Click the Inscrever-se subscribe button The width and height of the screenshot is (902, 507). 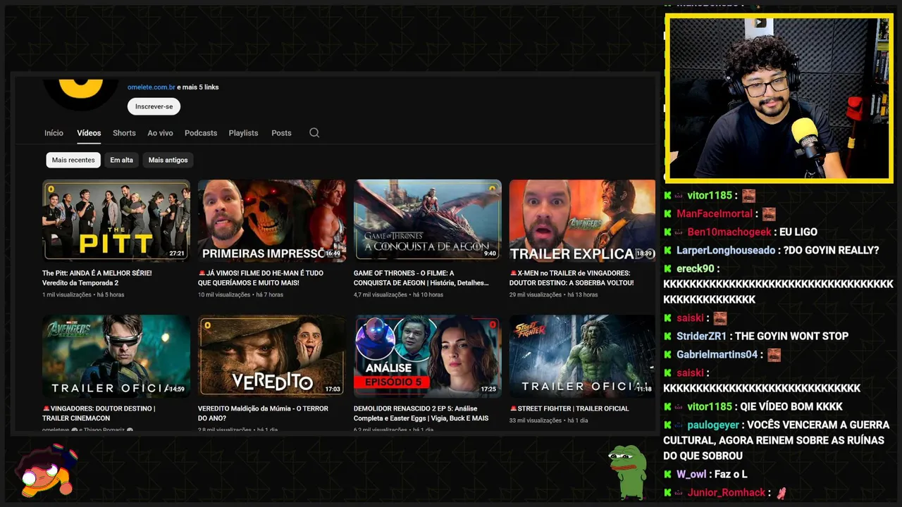[x=154, y=106]
